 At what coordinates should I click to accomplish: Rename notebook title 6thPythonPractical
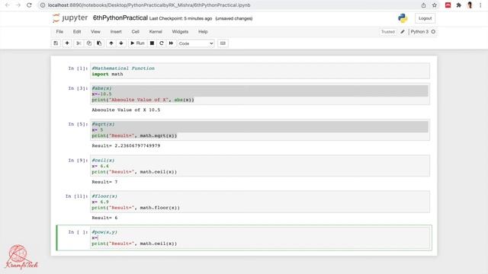click(x=120, y=18)
